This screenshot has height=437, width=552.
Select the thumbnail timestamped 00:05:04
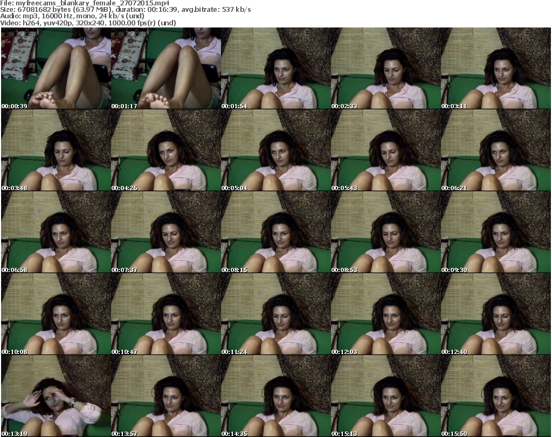click(276, 150)
